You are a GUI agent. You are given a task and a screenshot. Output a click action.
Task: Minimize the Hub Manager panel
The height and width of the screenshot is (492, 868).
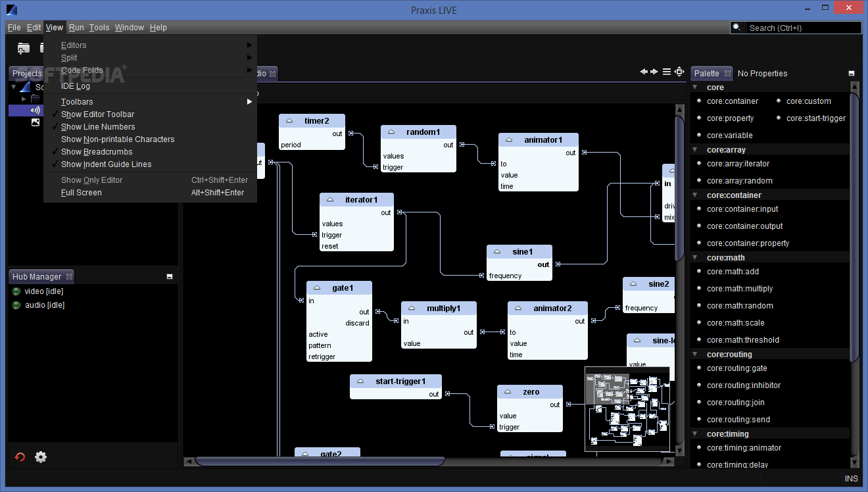[x=169, y=277]
